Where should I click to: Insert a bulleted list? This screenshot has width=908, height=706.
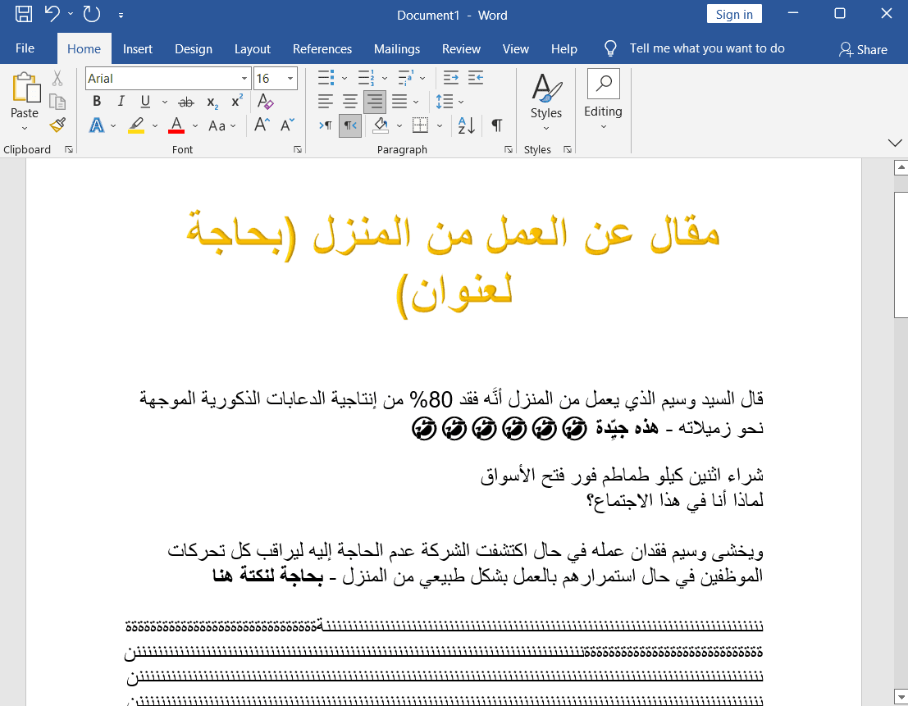(x=326, y=78)
